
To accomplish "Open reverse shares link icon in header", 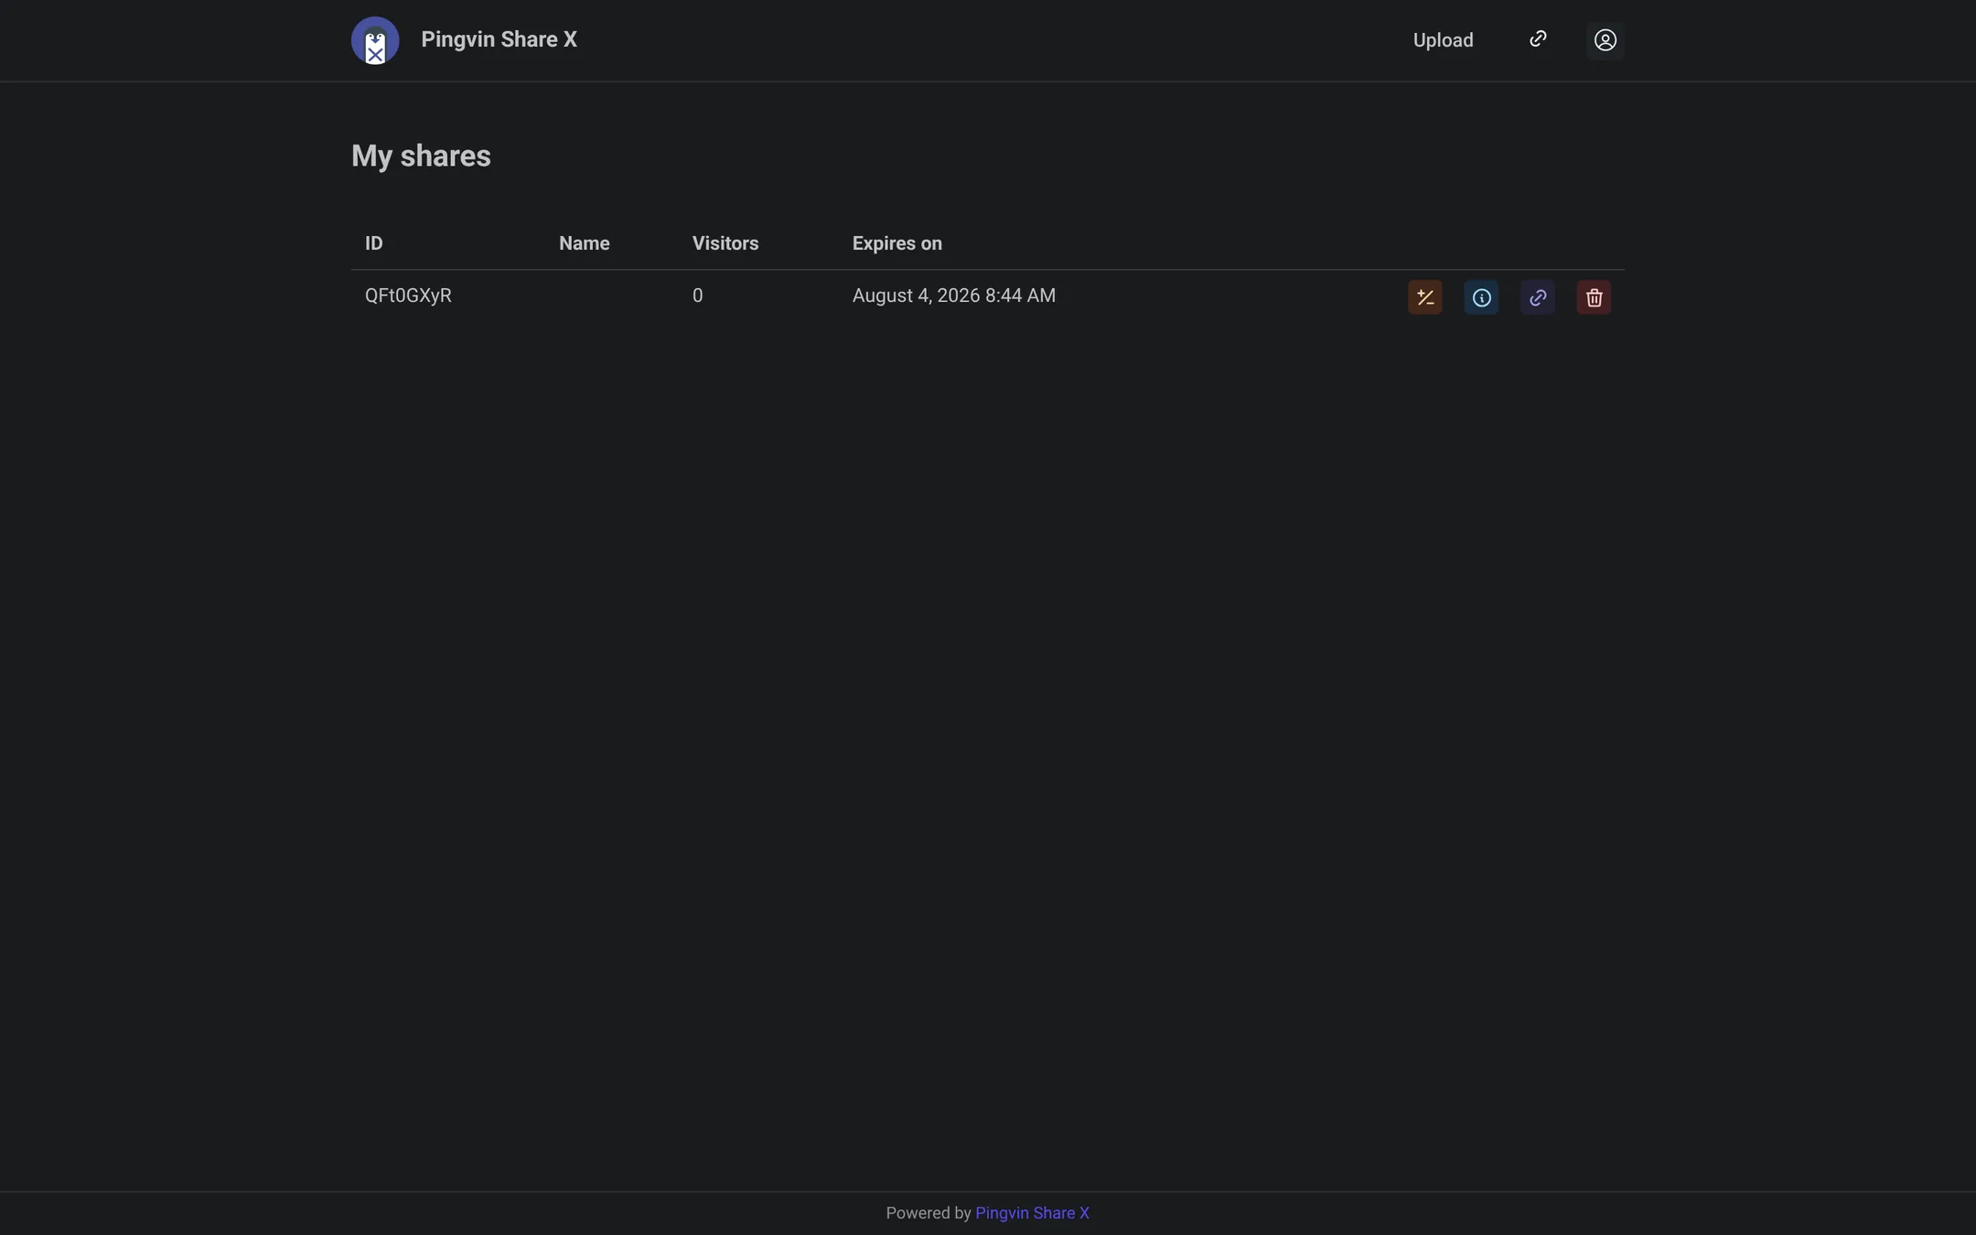I will (1538, 39).
